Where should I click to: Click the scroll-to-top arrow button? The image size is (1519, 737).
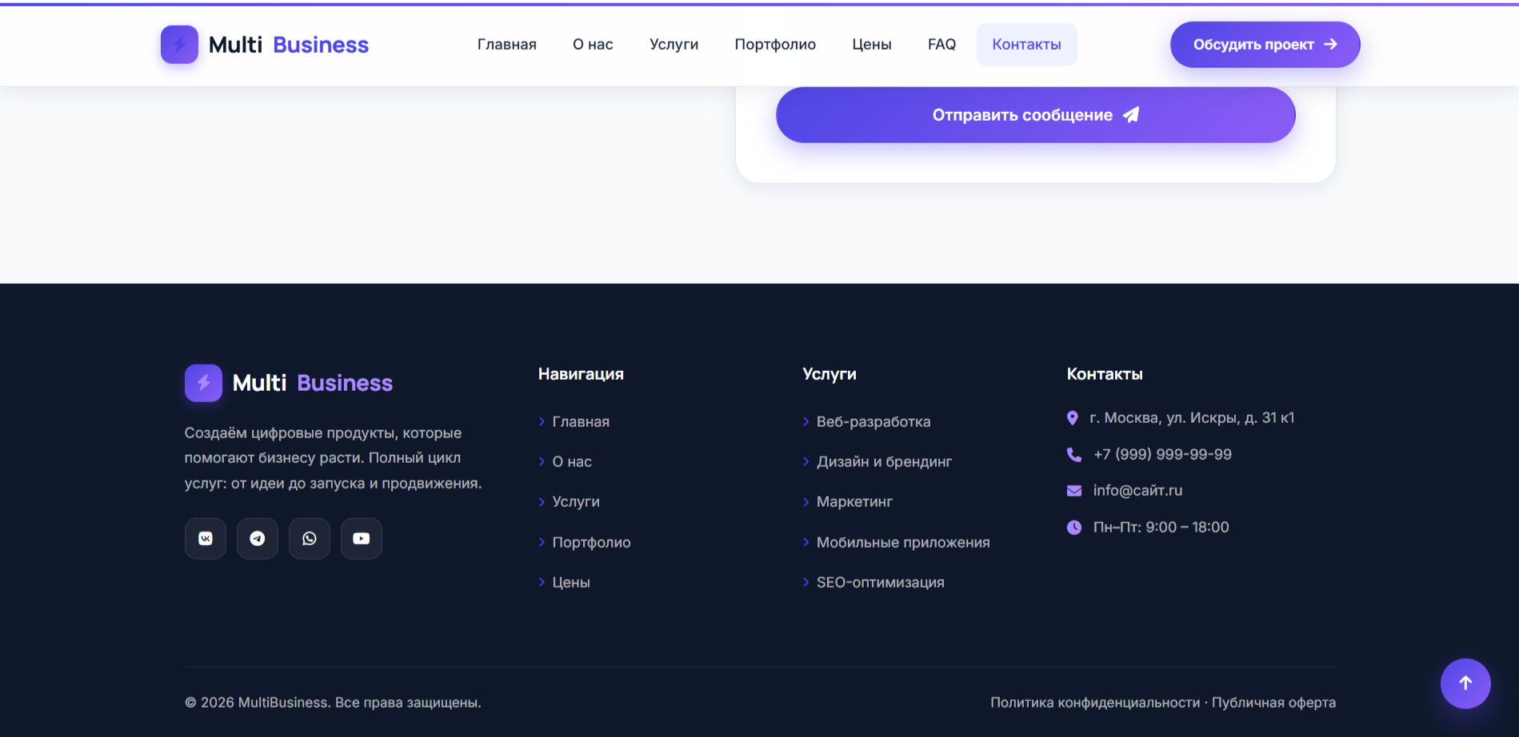click(x=1465, y=683)
